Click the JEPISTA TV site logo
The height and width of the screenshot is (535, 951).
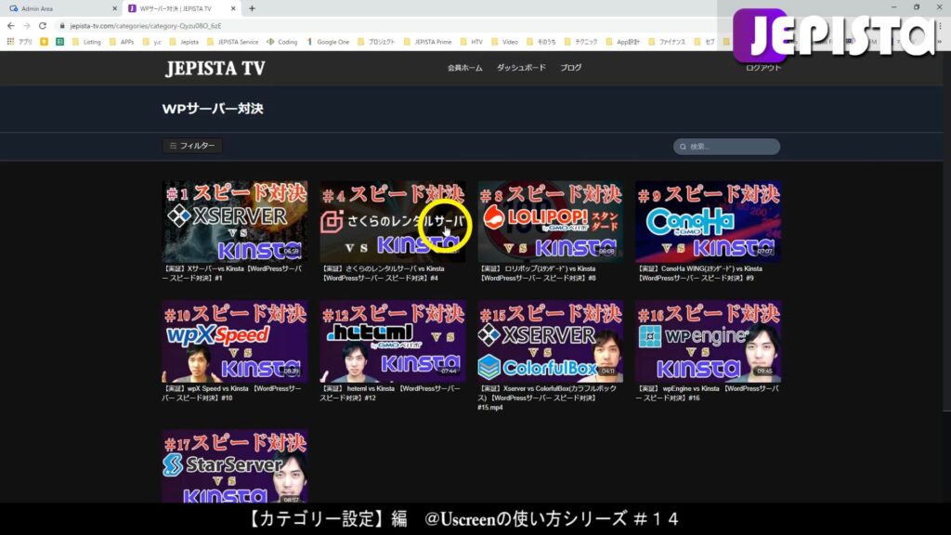(215, 69)
